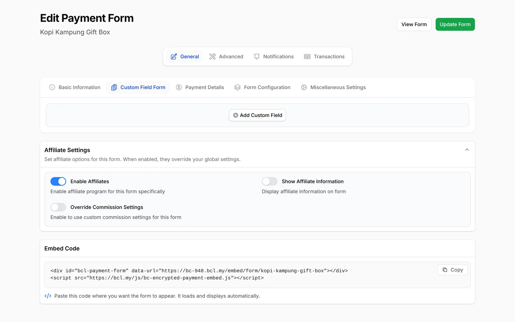The width and height of the screenshot is (515, 322).
Task: Click the code brackets icon below embed code
Action: tap(48, 296)
